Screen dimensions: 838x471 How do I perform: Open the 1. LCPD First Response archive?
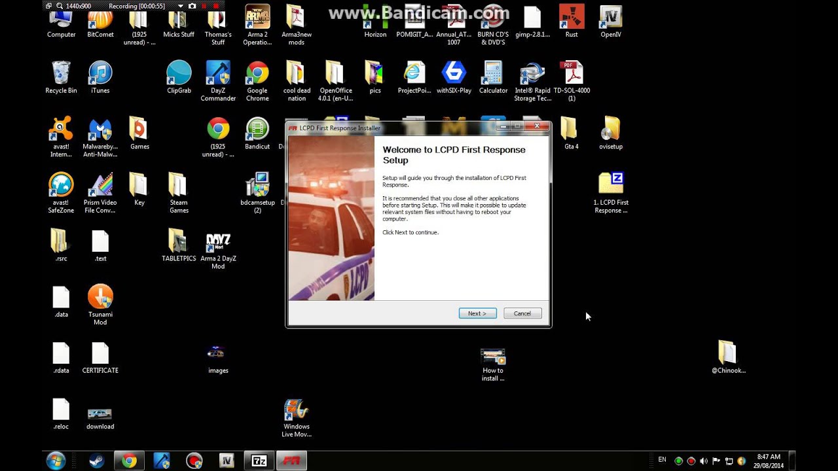click(611, 193)
